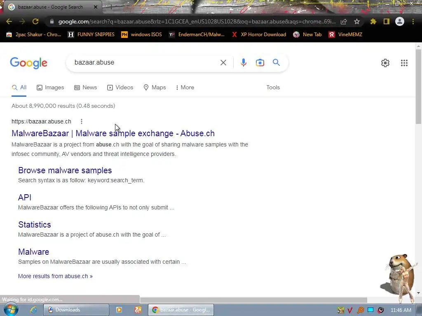422x316 pixels.
Task: Switch to the Maps tab
Action: point(155,88)
